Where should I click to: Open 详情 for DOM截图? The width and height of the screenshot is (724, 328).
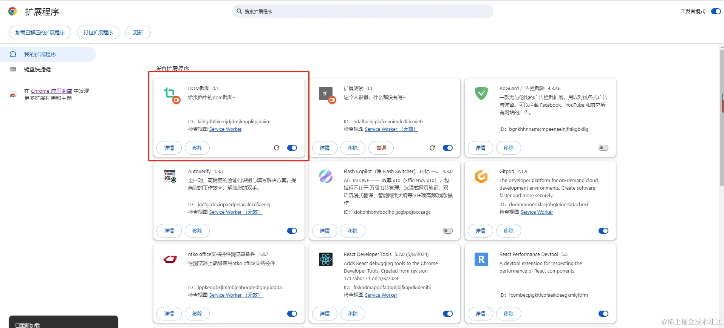(x=169, y=148)
